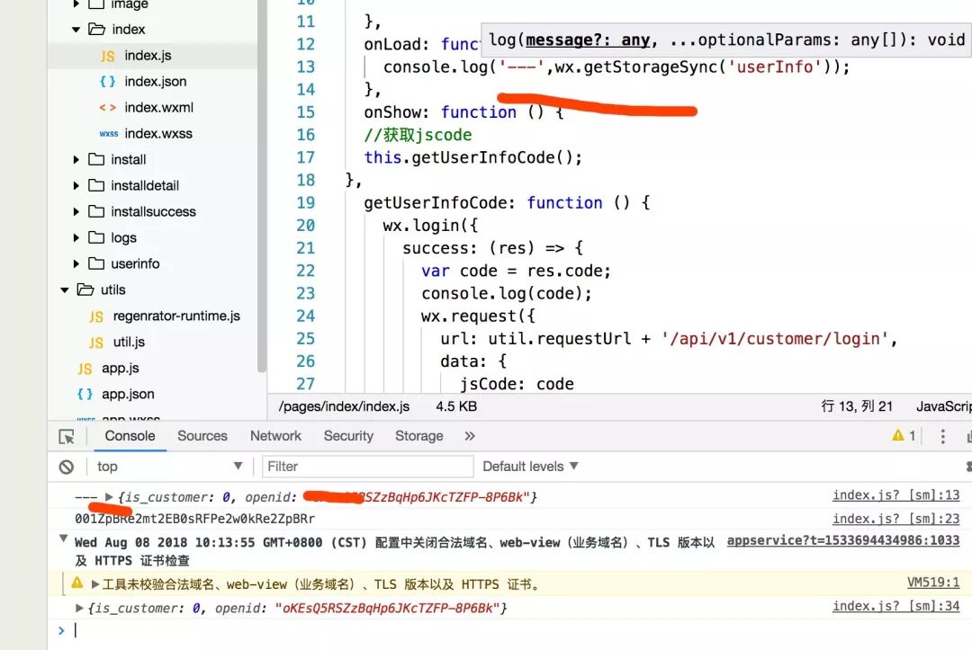Expand the first logged is_customer object

pyautogui.click(x=109, y=497)
